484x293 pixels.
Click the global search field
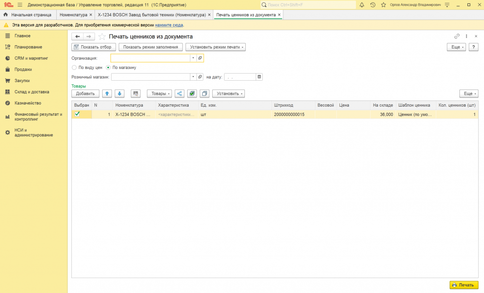click(308, 5)
